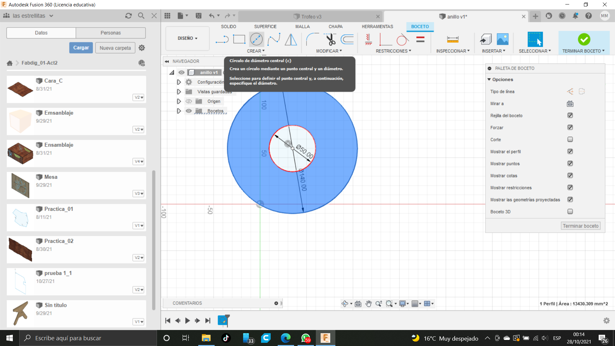Open the DISEÑO workspace dropdown
Image resolution: width=615 pixels, height=346 pixels.
188,38
